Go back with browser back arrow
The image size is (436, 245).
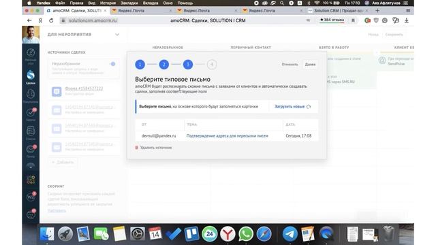[x=29, y=20]
